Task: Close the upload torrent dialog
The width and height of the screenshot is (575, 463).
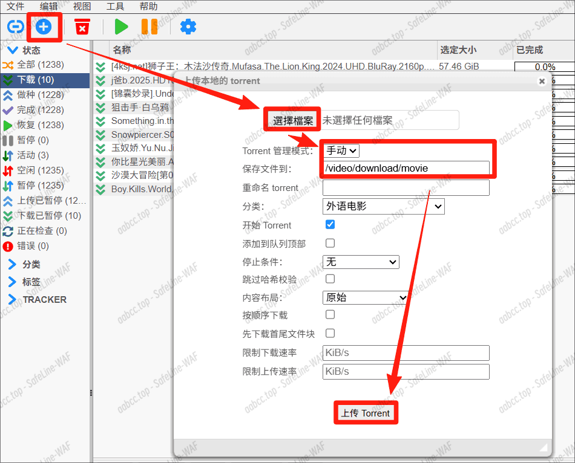Action: [x=542, y=81]
